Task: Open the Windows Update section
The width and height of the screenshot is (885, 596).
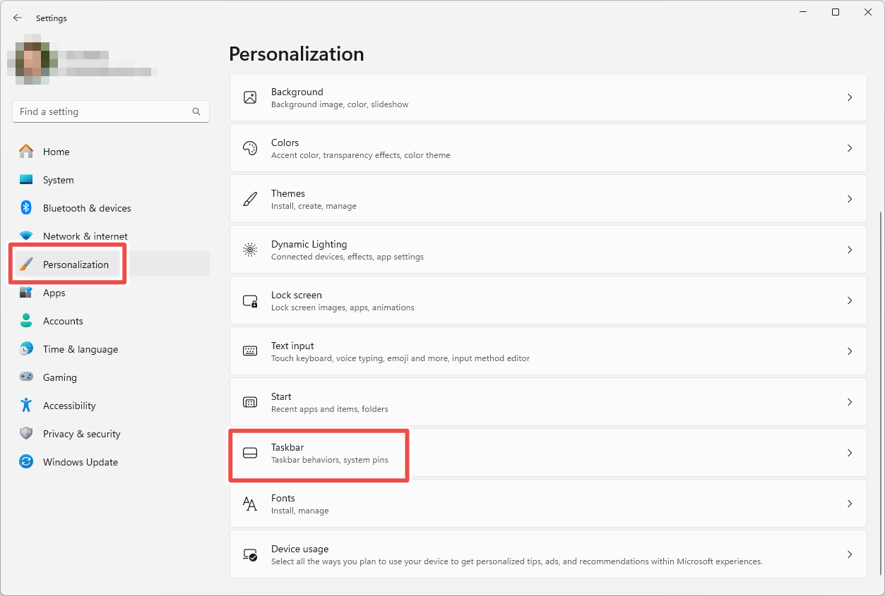Action: (111, 462)
